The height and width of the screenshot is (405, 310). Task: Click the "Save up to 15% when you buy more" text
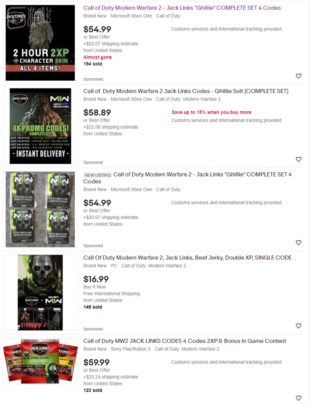[x=211, y=113]
